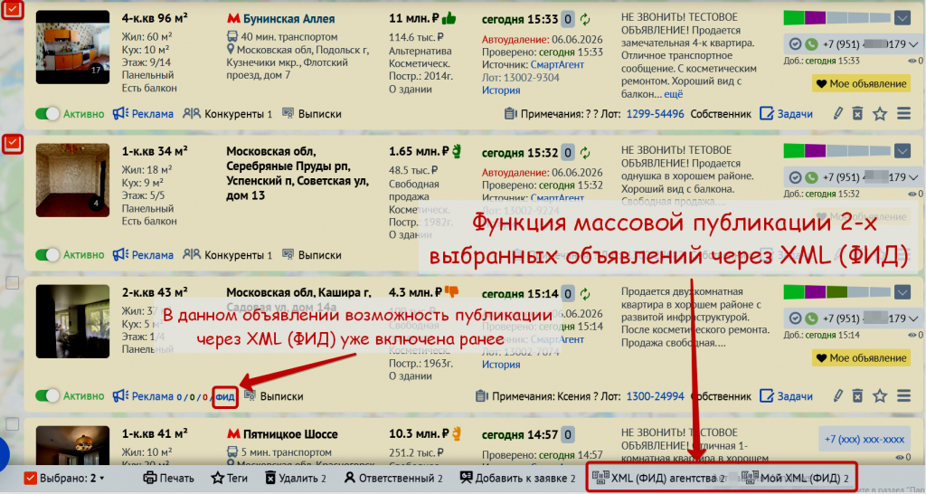Click green phone icon in 4-к.кв listing

811,44
